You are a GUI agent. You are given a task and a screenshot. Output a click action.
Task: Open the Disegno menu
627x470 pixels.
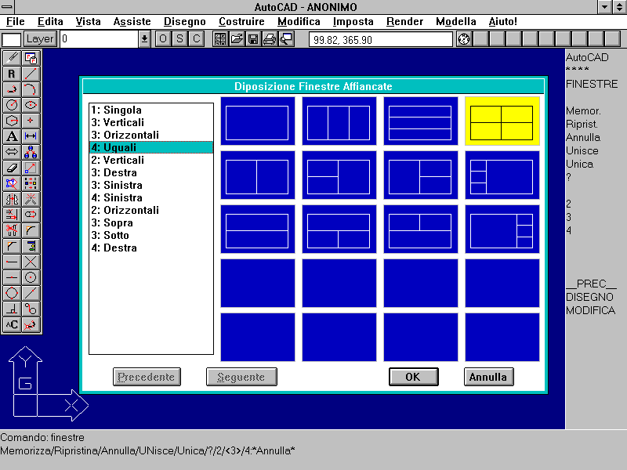coord(185,22)
